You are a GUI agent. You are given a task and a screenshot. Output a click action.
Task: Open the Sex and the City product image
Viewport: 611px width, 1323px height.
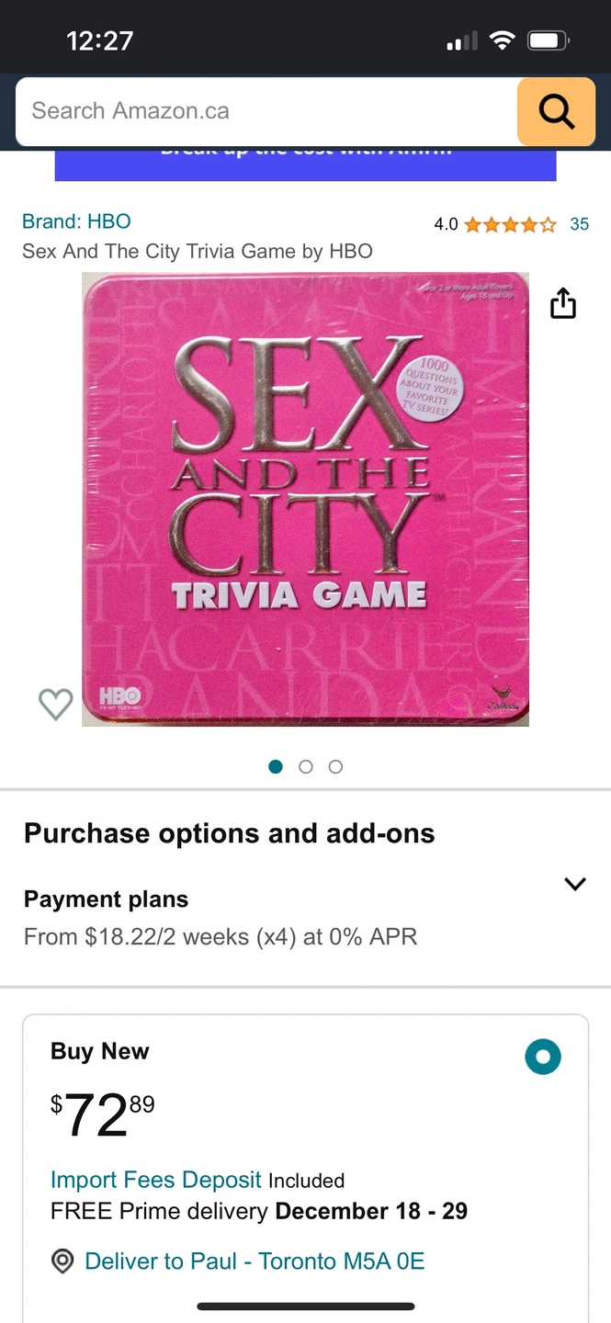point(305,499)
